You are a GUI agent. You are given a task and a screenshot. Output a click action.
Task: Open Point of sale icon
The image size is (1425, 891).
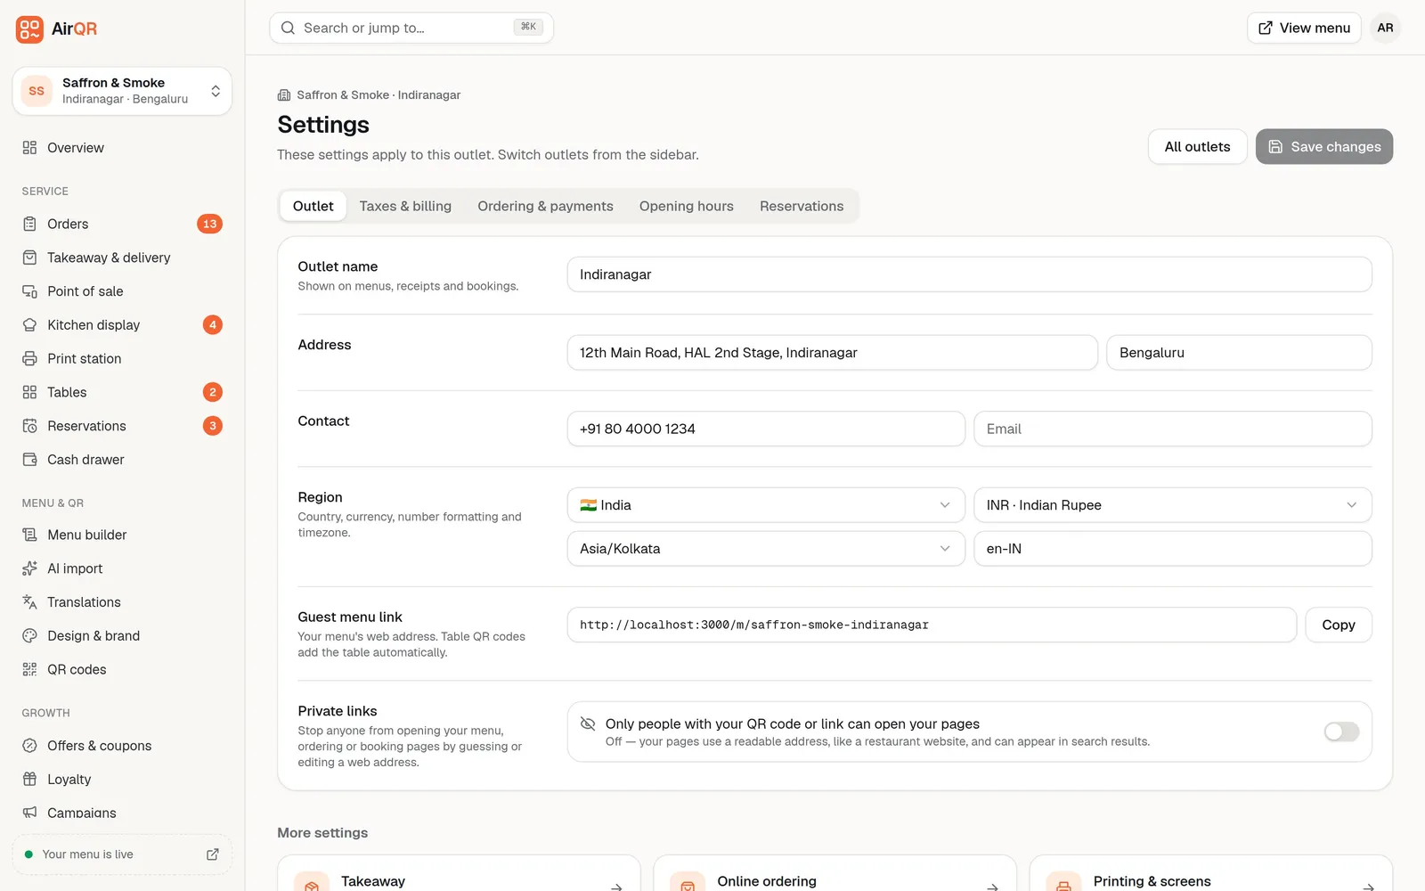click(29, 291)
